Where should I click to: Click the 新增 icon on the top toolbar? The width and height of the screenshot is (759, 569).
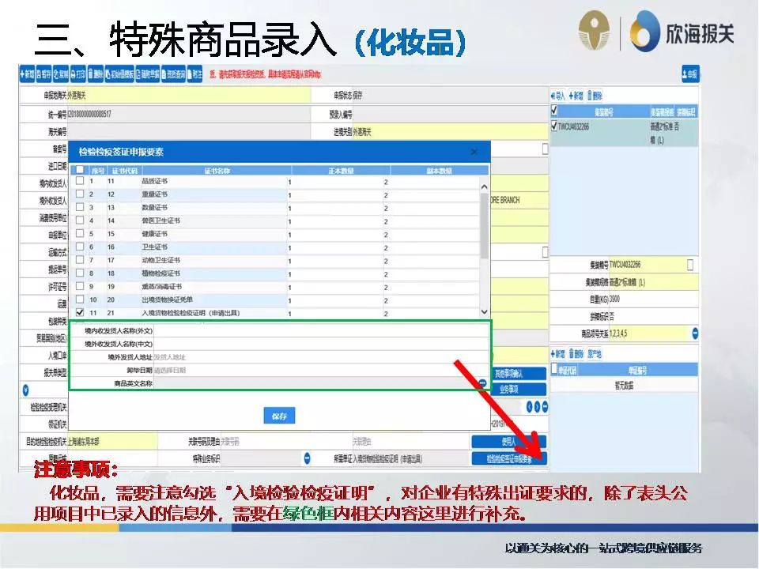click(x=28, y=75)
